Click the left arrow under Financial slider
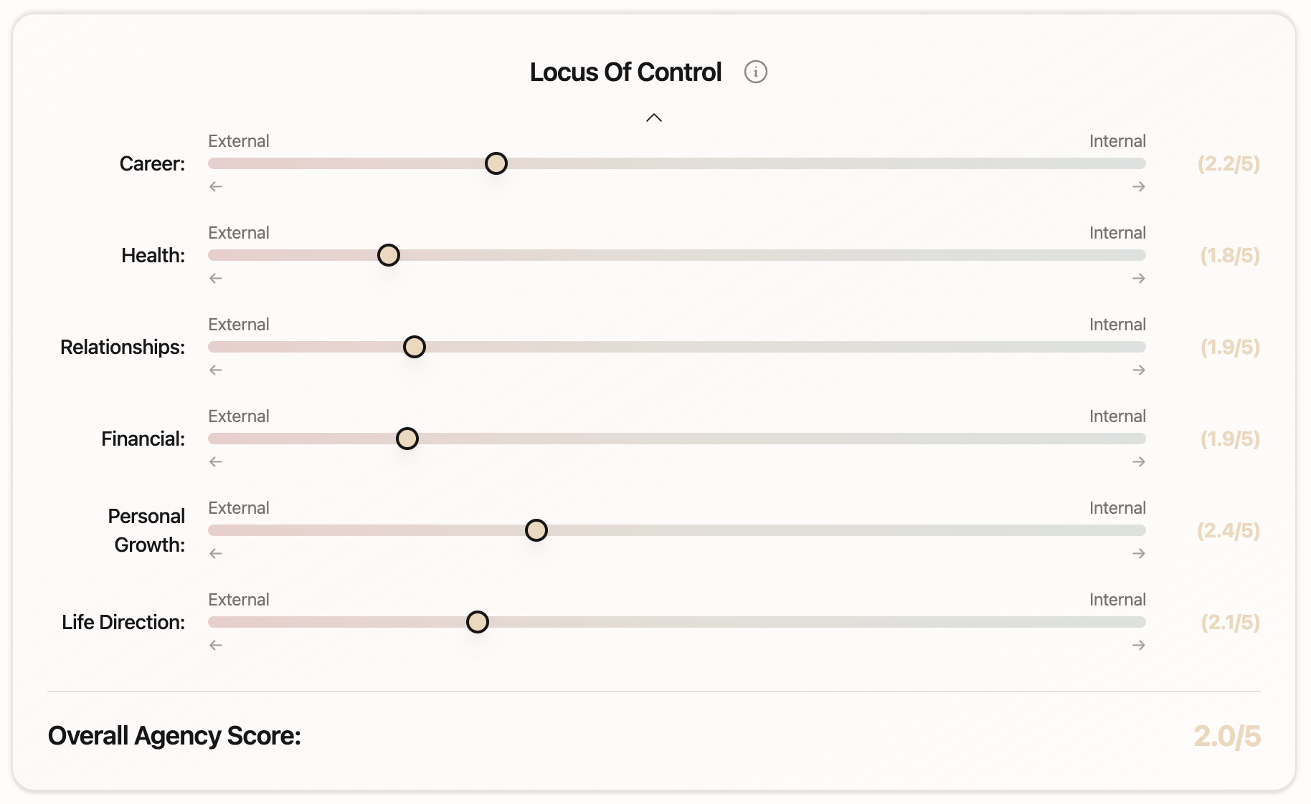The width and height of the screenshot is (1311, 804). (216, 461)
